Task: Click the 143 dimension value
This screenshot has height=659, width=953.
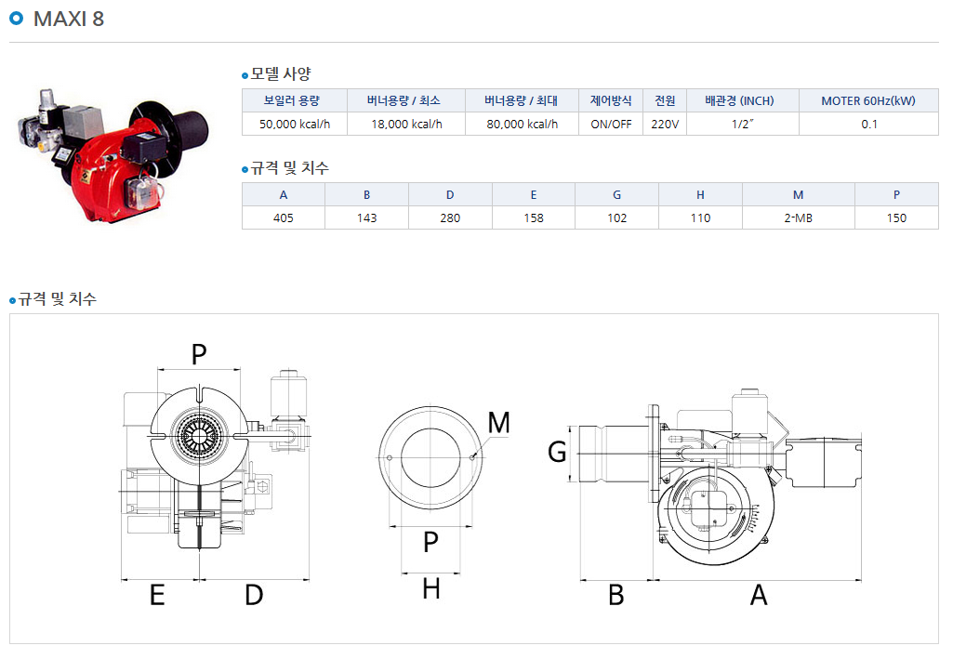Action: [x=366, y=218]
